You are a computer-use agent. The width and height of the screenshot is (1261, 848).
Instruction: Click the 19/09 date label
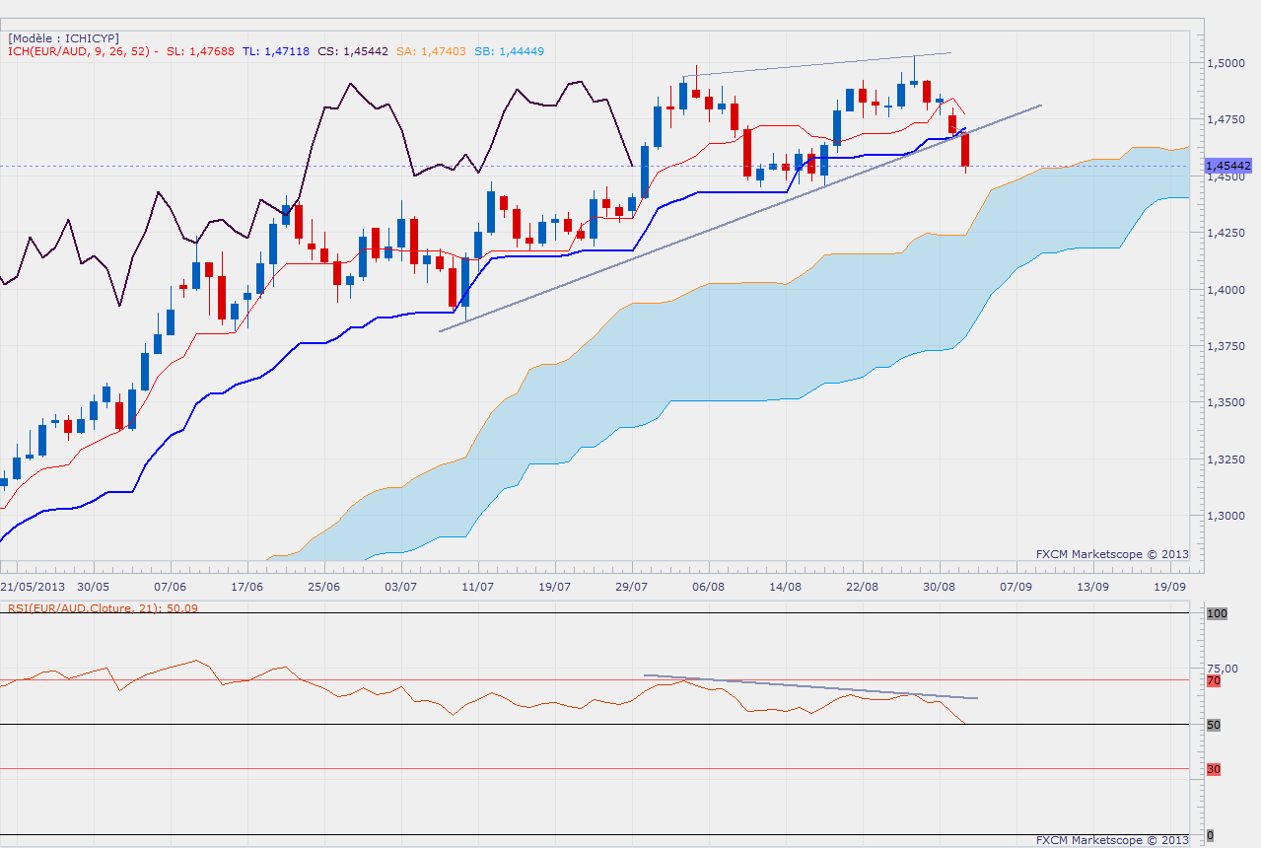1169,586
